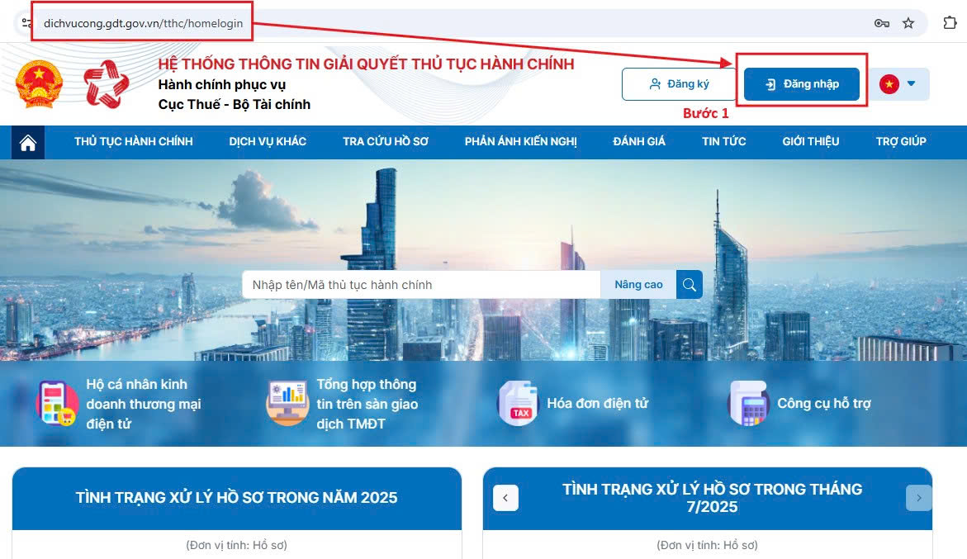Open the Công cụ hỗ trợ link
This screenshot has height=559, width=967.
(824, 403)
